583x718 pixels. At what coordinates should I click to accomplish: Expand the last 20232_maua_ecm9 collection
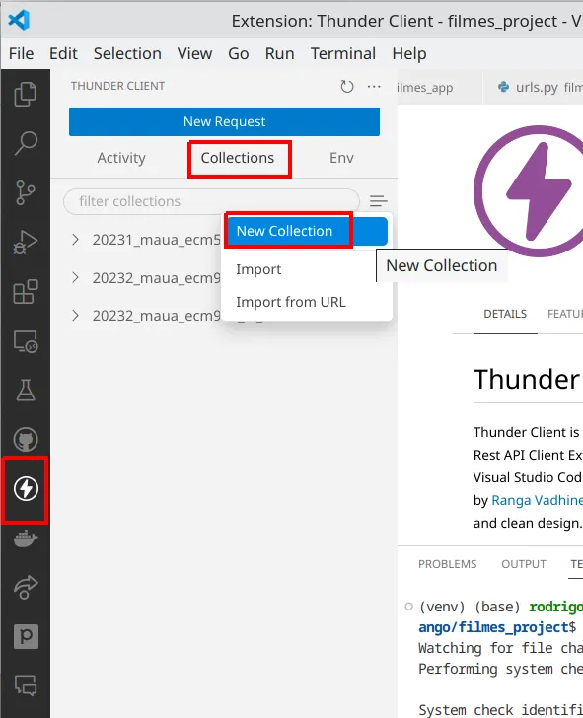(x=76, y=315)
